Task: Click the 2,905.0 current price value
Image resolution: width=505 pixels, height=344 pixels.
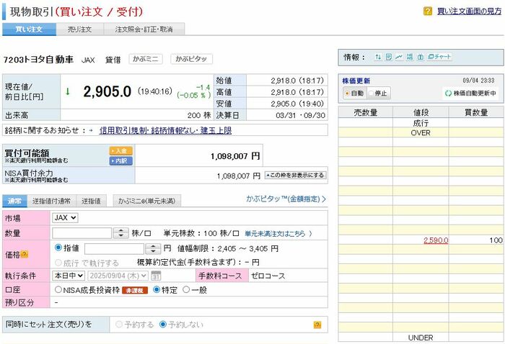Action: pyautogui.click(x=107, y=92)
